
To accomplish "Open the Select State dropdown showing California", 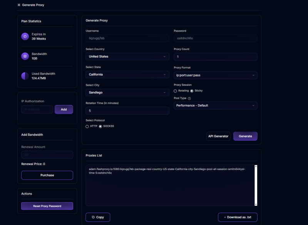I will 127,75.
